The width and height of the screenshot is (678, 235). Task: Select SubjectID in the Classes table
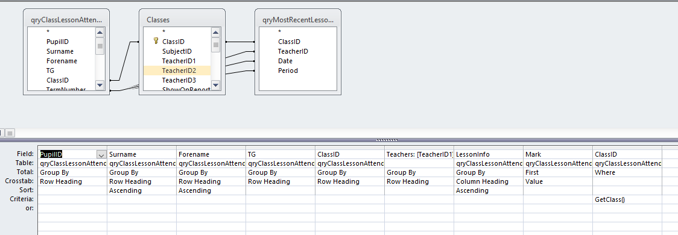[x=177, y=51]
